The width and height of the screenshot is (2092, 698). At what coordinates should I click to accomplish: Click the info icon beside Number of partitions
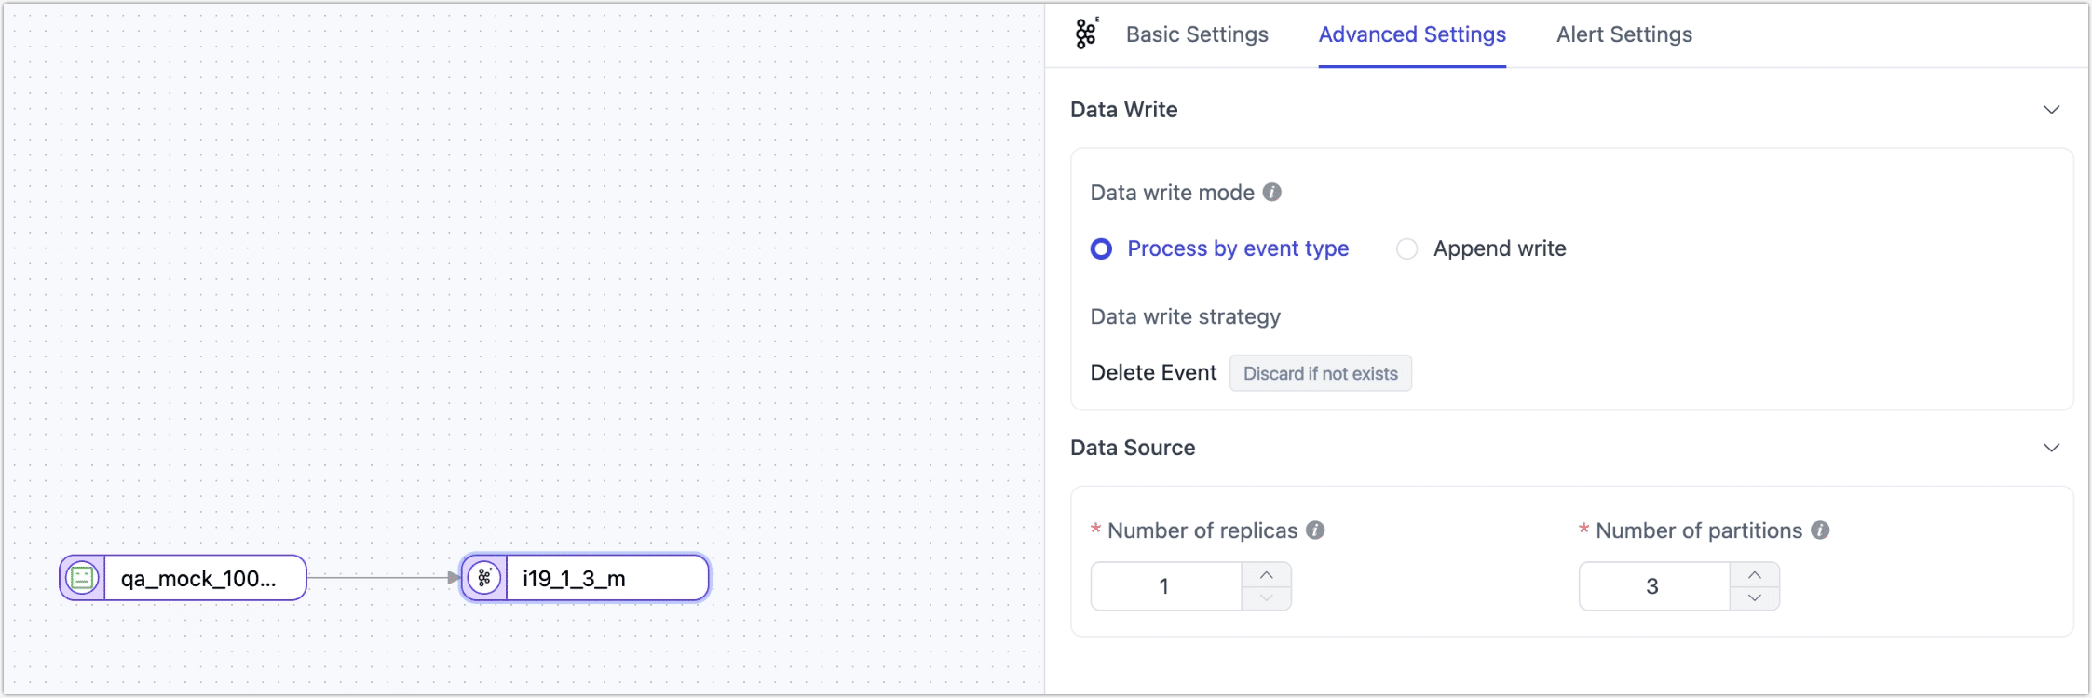[x=1819, y=530]
